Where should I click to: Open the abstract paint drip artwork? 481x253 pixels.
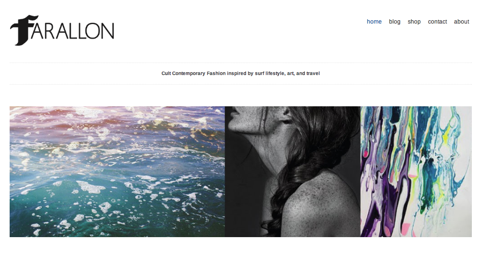pos(416,172)
